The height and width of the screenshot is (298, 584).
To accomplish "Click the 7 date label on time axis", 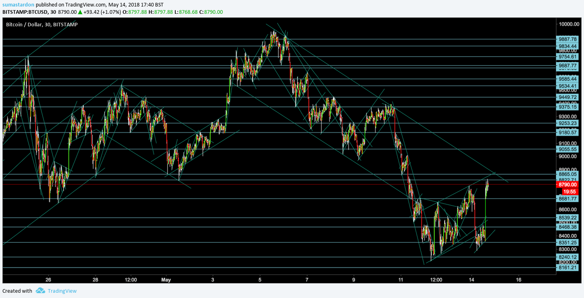I will coord(307,280).
